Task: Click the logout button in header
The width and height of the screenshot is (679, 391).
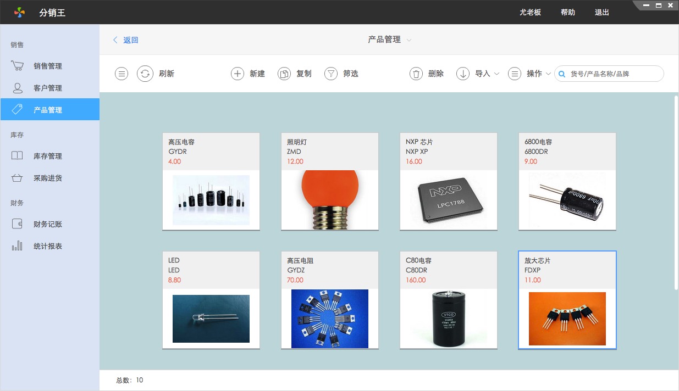Action: [x=602, y=12]
